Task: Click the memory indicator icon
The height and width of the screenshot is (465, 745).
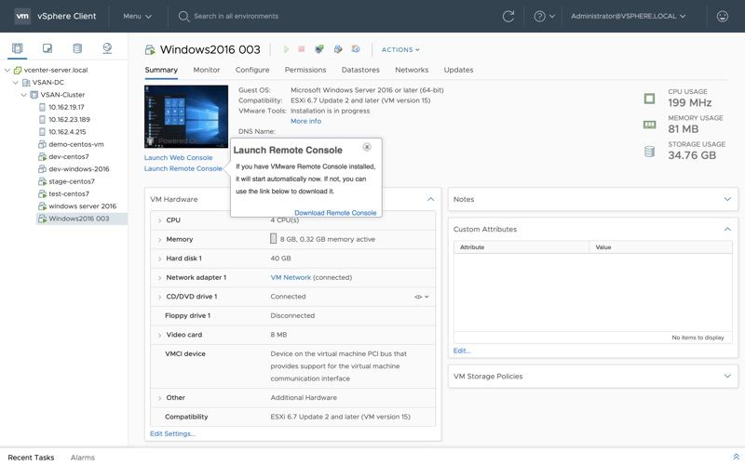Action: coord(273,239)
